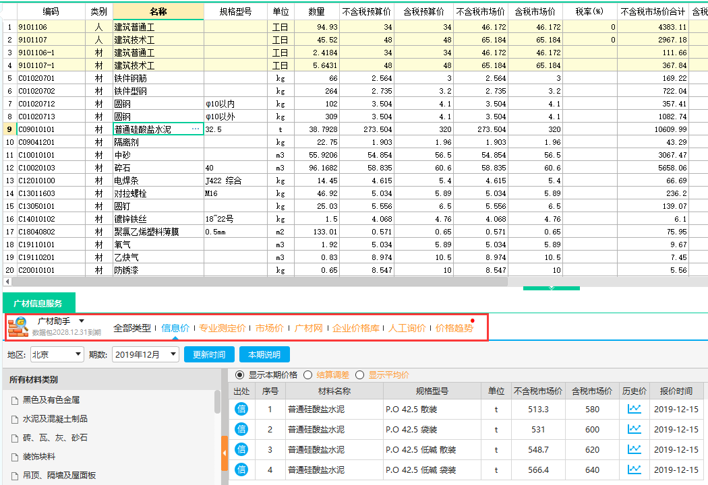Open the 地区 dropdown showing 北京

tap(57, 354)
